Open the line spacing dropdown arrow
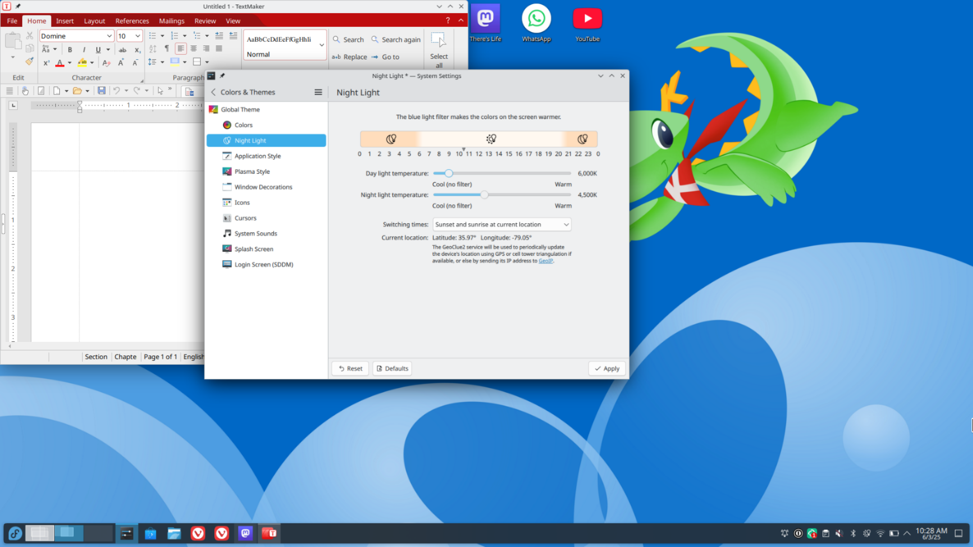The image size is (973, 547). [x=162, y=62]
